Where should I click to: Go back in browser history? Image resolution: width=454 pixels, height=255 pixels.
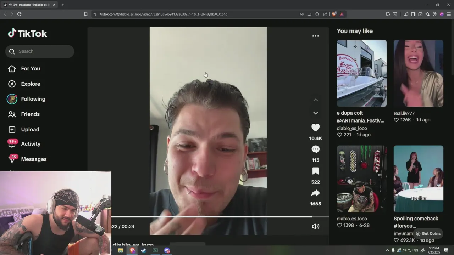pyautogui.click(x=5, y=14)
